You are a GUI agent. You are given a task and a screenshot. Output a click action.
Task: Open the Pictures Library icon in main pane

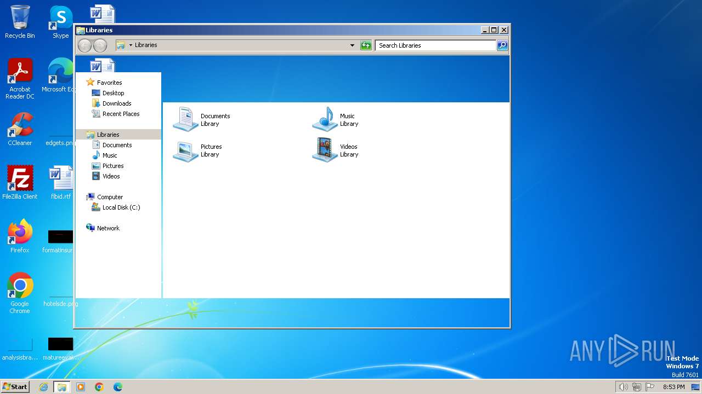tap(185, 150)
